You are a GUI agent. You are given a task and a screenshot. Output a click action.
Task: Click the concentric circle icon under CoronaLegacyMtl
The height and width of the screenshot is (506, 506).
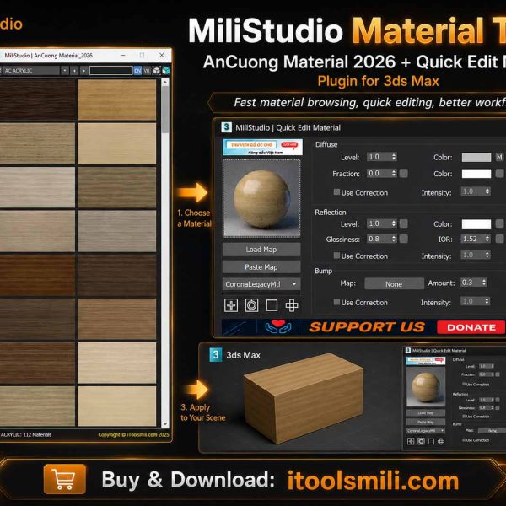251,305
